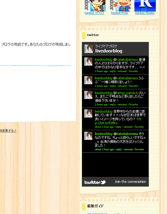Click the ブログの完成です text line
The width and height of the screenshot is (167, 214).
36,45
